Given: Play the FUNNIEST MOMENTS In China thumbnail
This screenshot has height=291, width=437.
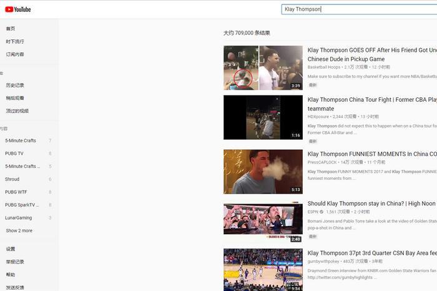Looking at the screenshot, I should click(263, 172).
